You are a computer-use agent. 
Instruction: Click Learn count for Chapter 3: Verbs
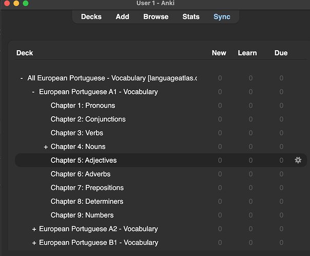(x=250, y=133)
